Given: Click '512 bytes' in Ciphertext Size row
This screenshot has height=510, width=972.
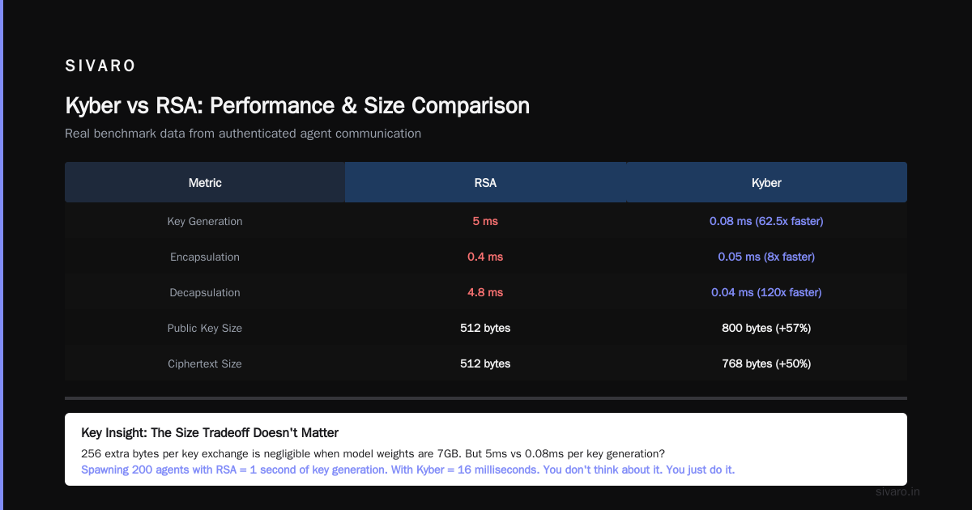Looking at the screenshot, I should click(485, 363).
